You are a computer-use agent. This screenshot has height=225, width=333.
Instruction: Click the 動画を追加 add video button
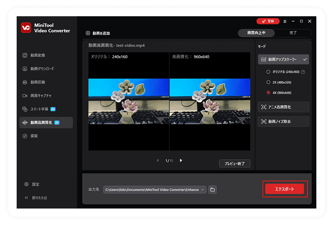(98, 33)
